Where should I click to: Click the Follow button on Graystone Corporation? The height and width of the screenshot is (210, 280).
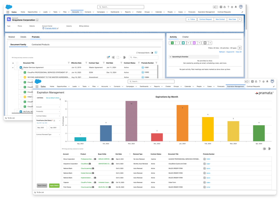(x=191, y=19)
